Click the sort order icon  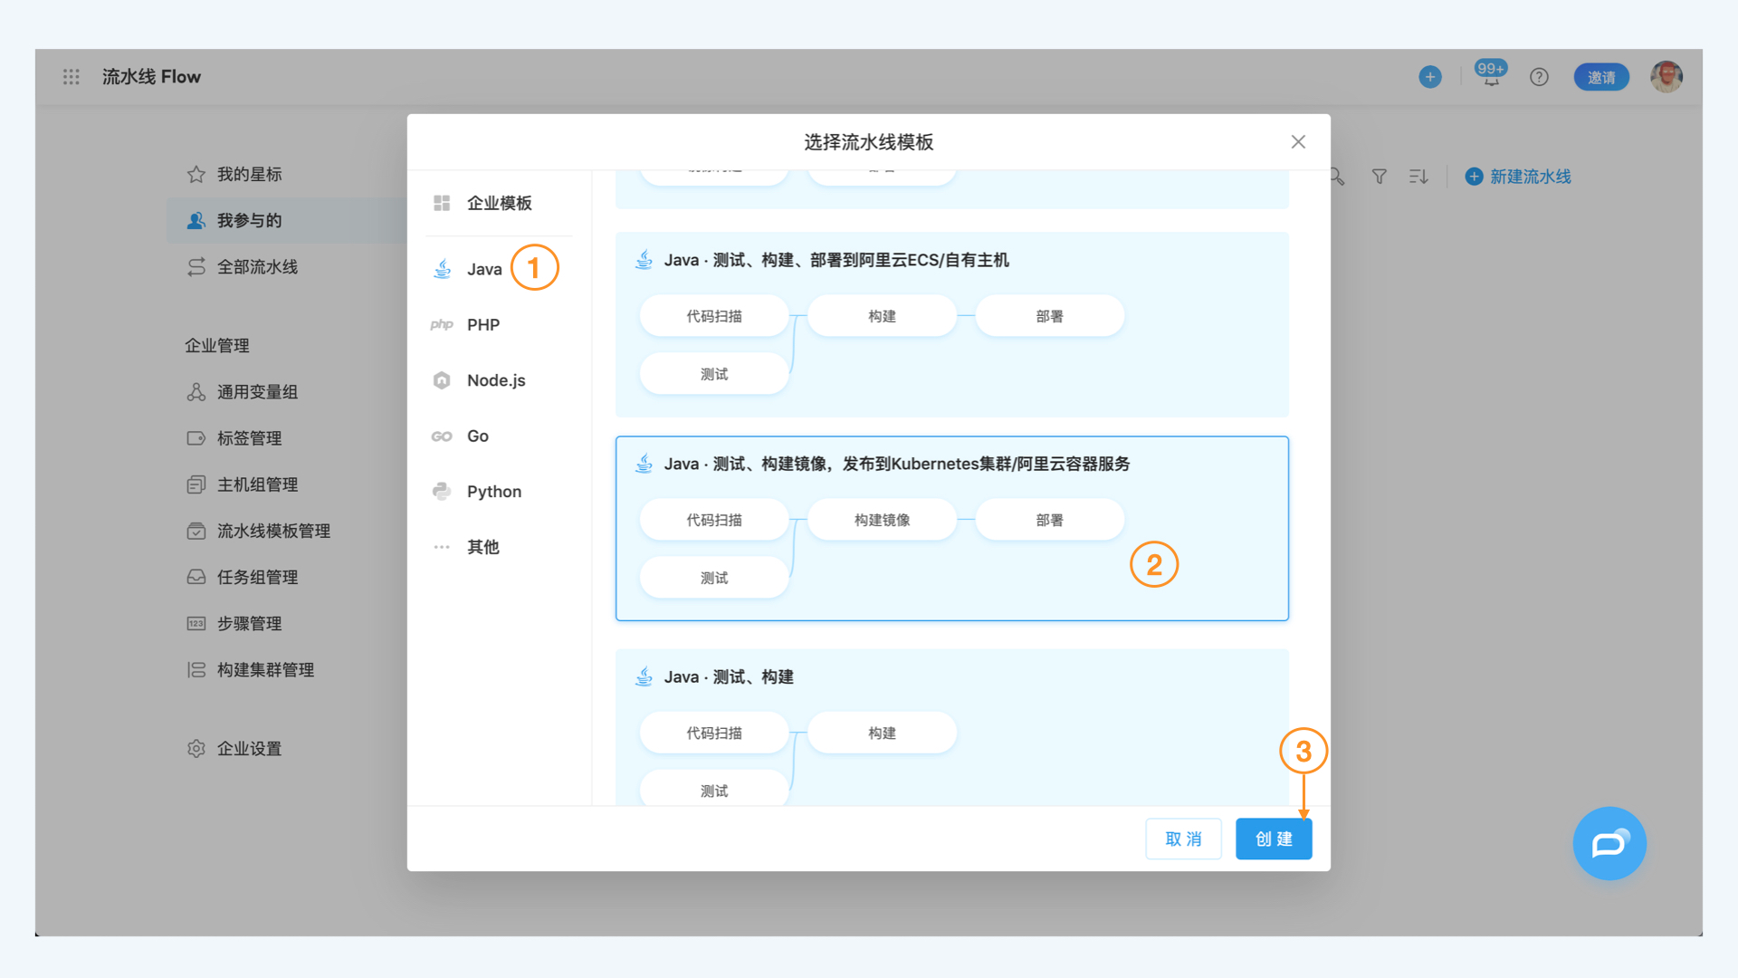coord(1418,176)
